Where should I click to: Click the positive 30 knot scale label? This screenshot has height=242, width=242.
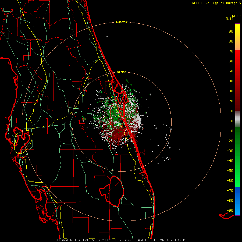click(231, 91)
